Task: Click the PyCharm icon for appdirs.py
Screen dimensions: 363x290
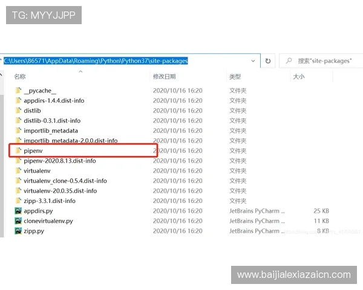Action: coord(18,211)
